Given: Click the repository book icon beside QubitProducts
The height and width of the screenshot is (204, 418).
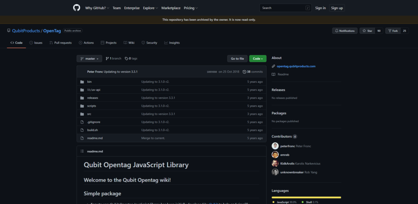Looking at the screenshot, I should (9, 31).
